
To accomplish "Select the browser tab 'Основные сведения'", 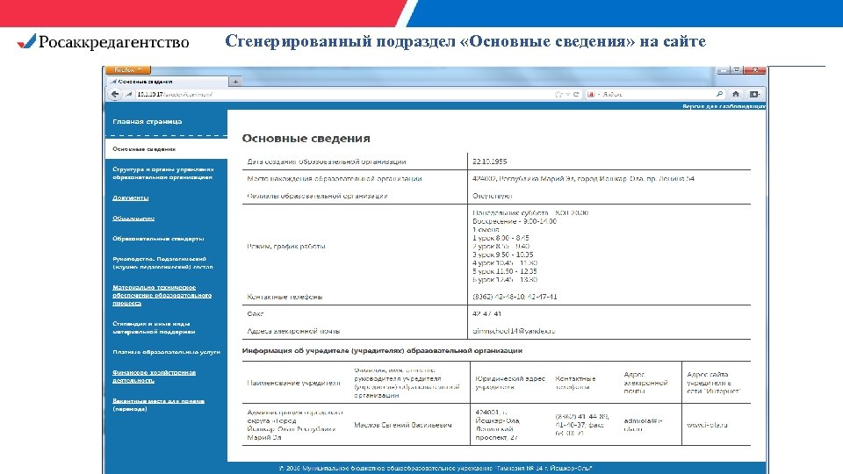I will pyautogui.click(x=167, y=82).
